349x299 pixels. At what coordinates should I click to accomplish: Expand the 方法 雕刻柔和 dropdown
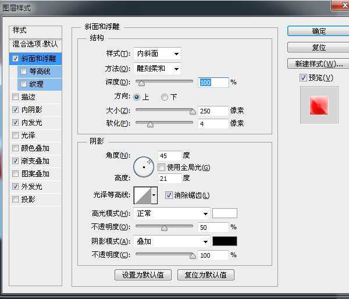[157, 69]
